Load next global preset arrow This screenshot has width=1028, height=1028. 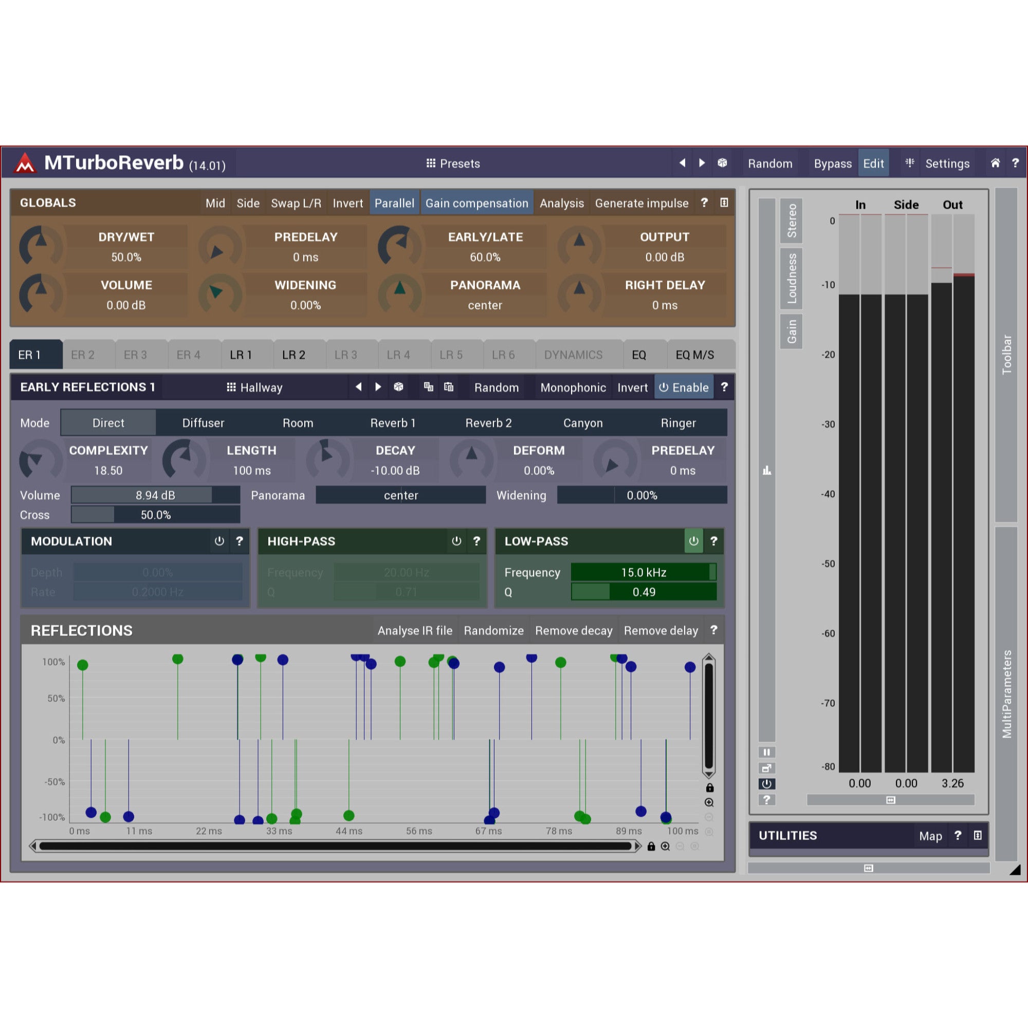[702, 163]
